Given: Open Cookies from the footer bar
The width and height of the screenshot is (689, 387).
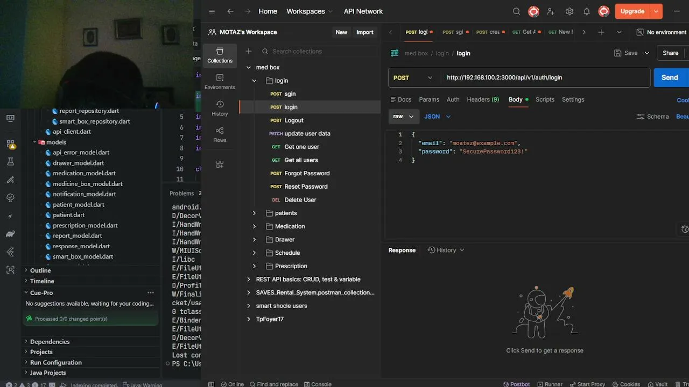Looking at the screenshot, I should point(626,384).
